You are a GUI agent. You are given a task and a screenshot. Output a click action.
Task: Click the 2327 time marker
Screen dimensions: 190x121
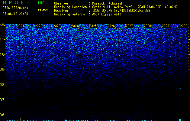pos(129,26)
